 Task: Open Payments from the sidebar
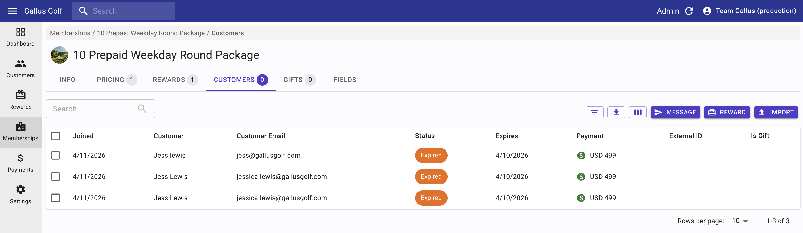coord(21,163)
